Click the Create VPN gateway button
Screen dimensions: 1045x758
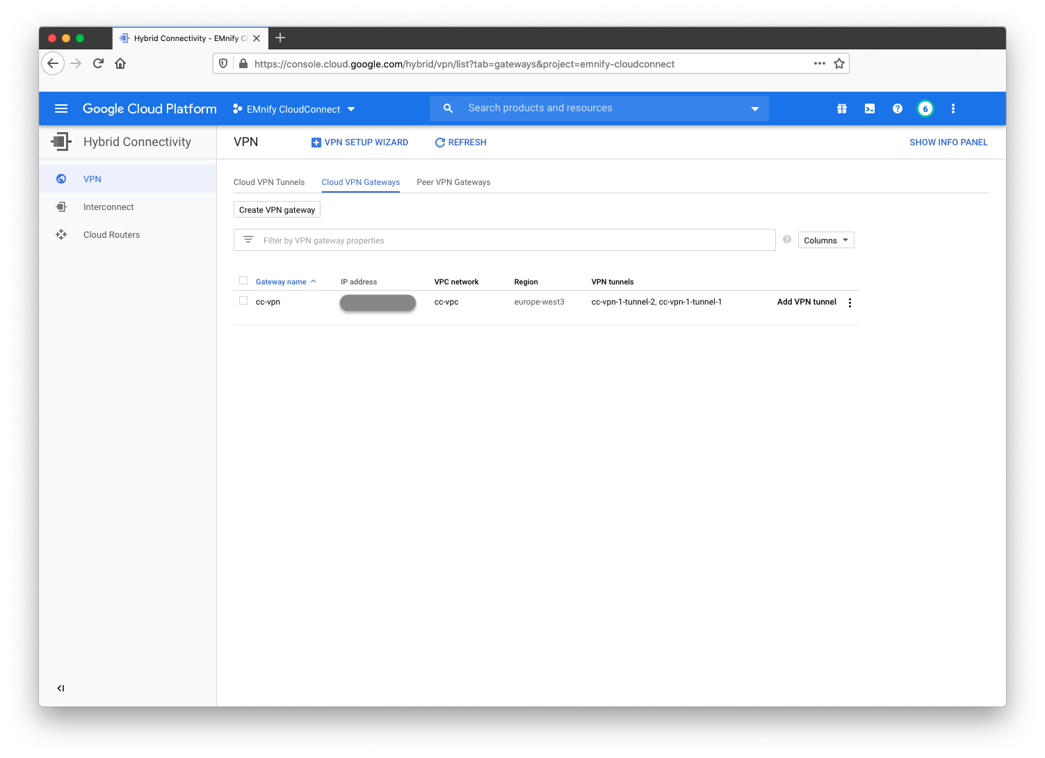277,209
